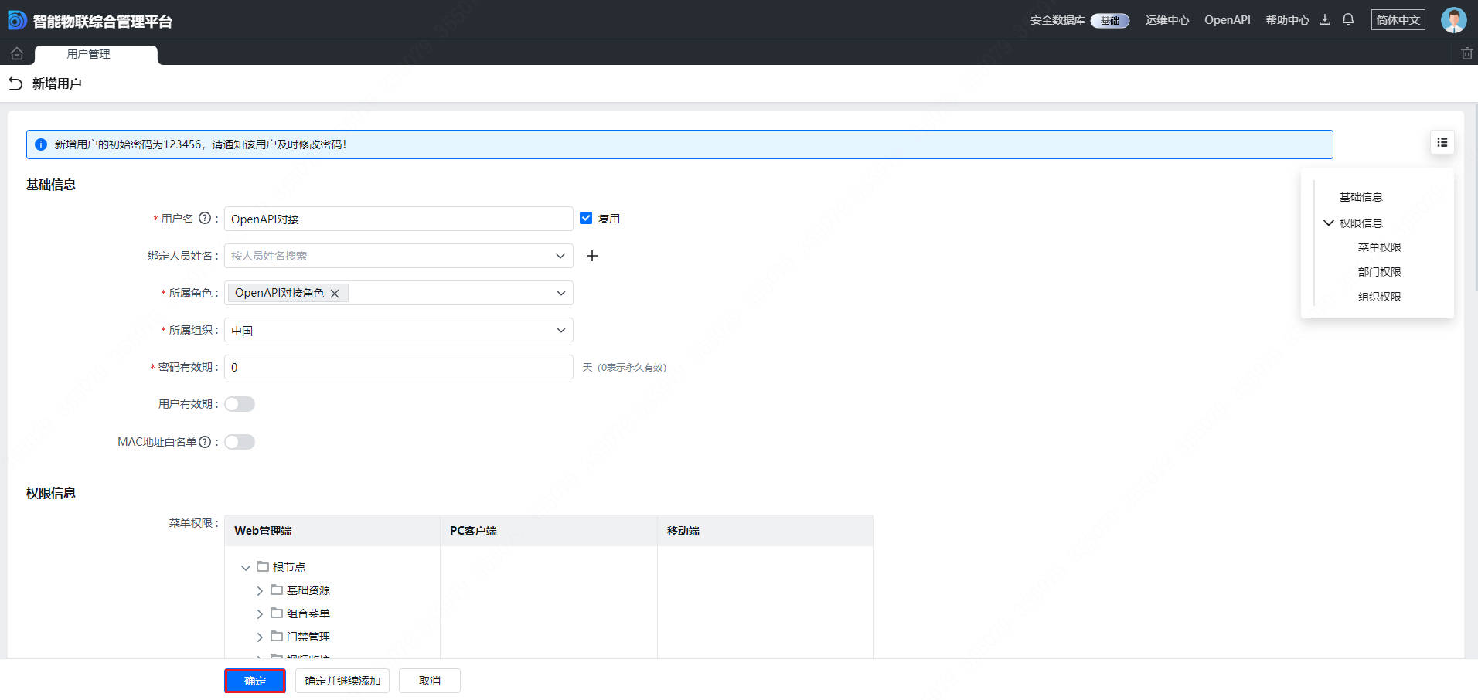Click the 密码有效期 input field
1478x700 pixels.
click(x=399, y=368)
